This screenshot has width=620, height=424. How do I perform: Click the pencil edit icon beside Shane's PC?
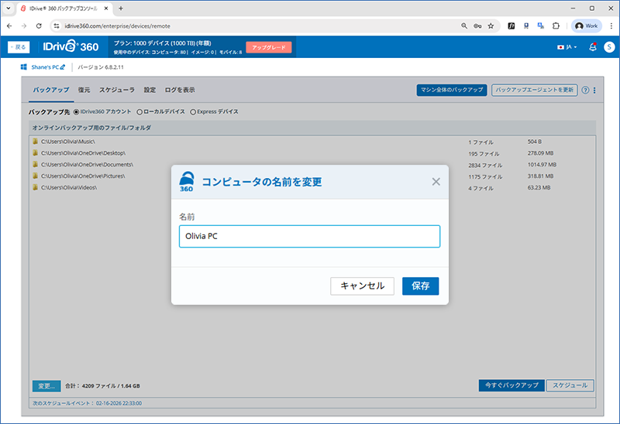[x=63, y=67]
